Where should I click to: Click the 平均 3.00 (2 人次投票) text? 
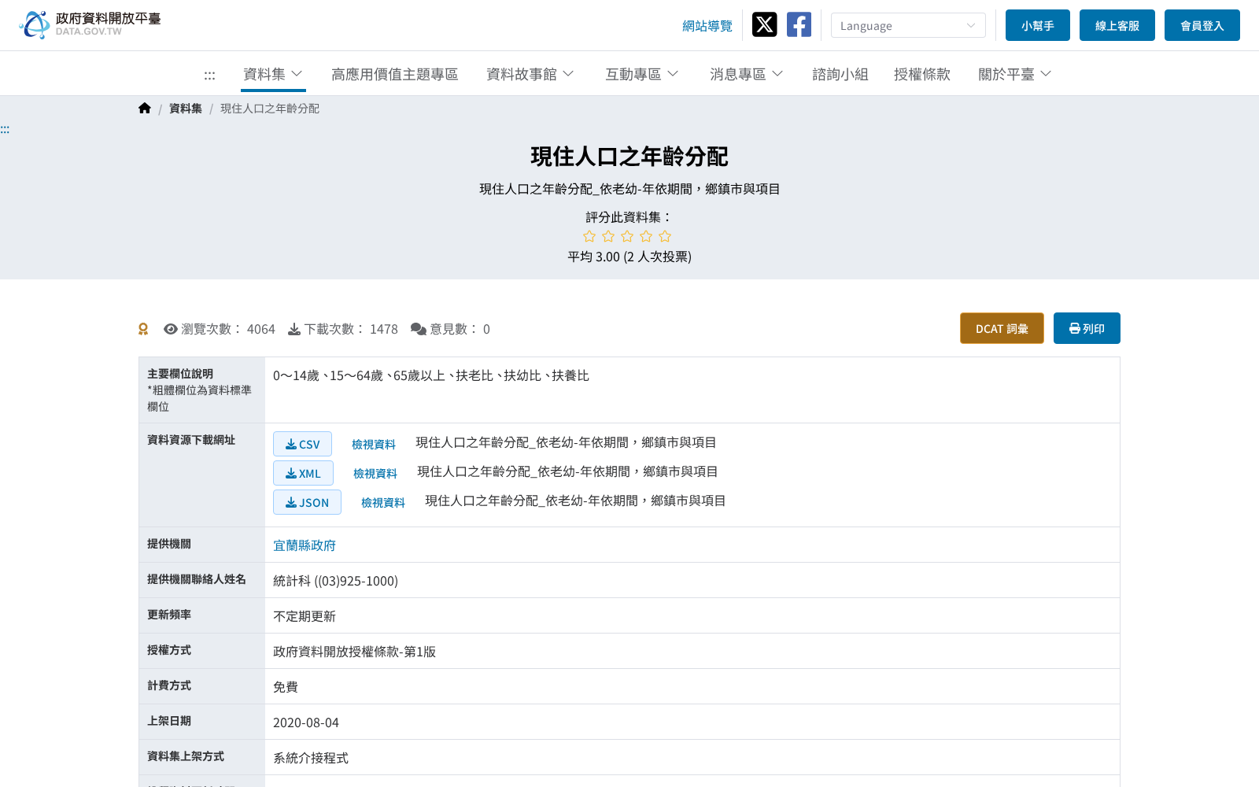click(x=629, y=257)
